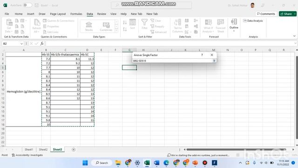Expand the Outline group
Image resolution: width=298 pixels, height=168 pixels.
pyautogui.click(x=234, y=25)
